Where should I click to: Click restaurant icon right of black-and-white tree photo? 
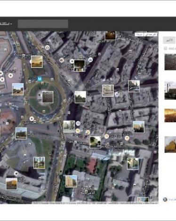point(77,130)
